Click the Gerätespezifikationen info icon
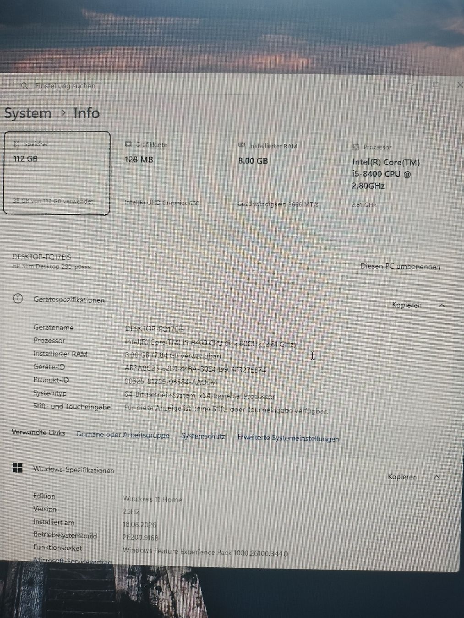 [17, 299]
